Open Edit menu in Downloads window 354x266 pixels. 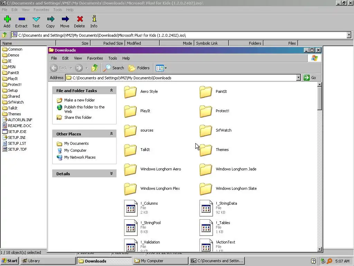pyautogui.click(x=65, y=58)
